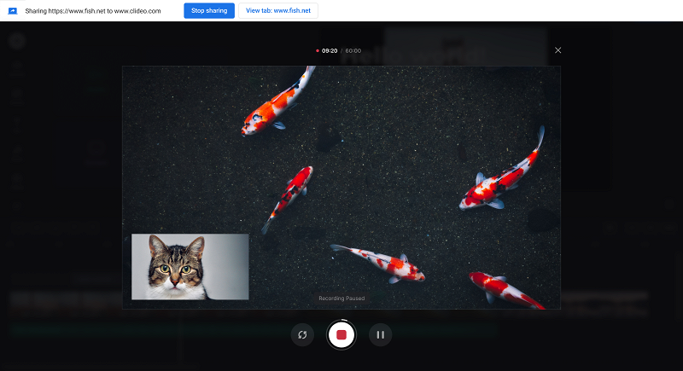Restart the recording with the refresh icon

[302, 334]
